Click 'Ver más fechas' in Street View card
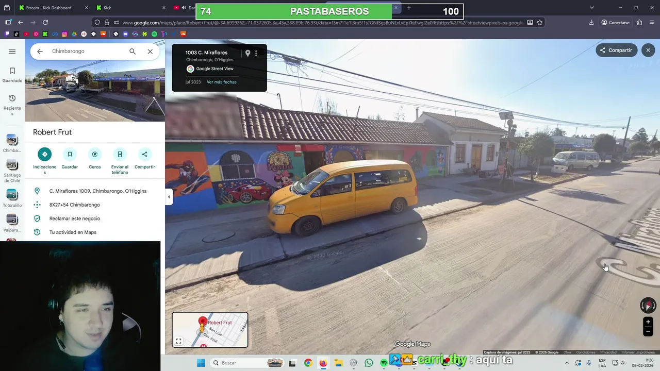The image size is (660, 371). (x=222, y=82)
